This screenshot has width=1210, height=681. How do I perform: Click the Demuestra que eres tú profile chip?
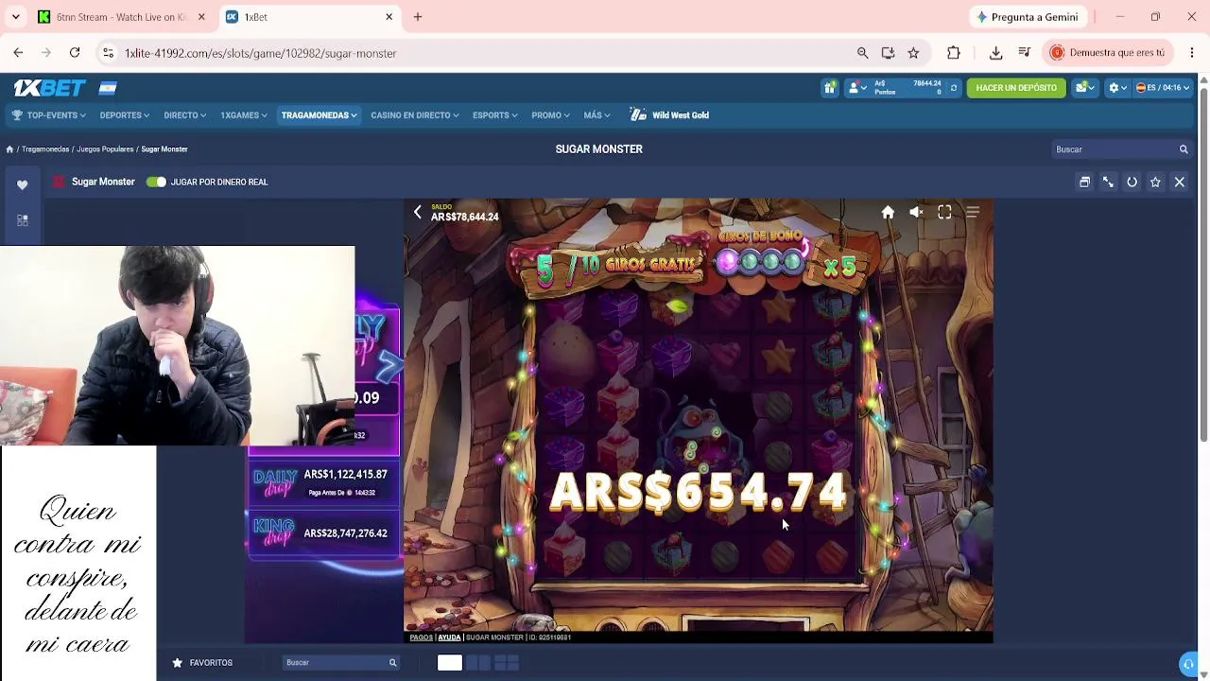[x=1106, y=53]
